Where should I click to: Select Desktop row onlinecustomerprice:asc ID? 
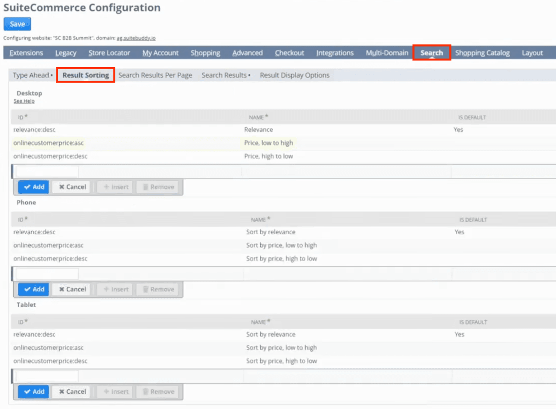tap(49, 143)
